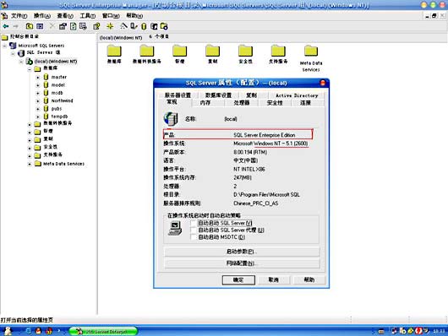Enable 自动启动 SQL Server checkbox
Image resolution: width=448 pixels, height=336 pixels.
pyautogui.click(x=194, y=223)
